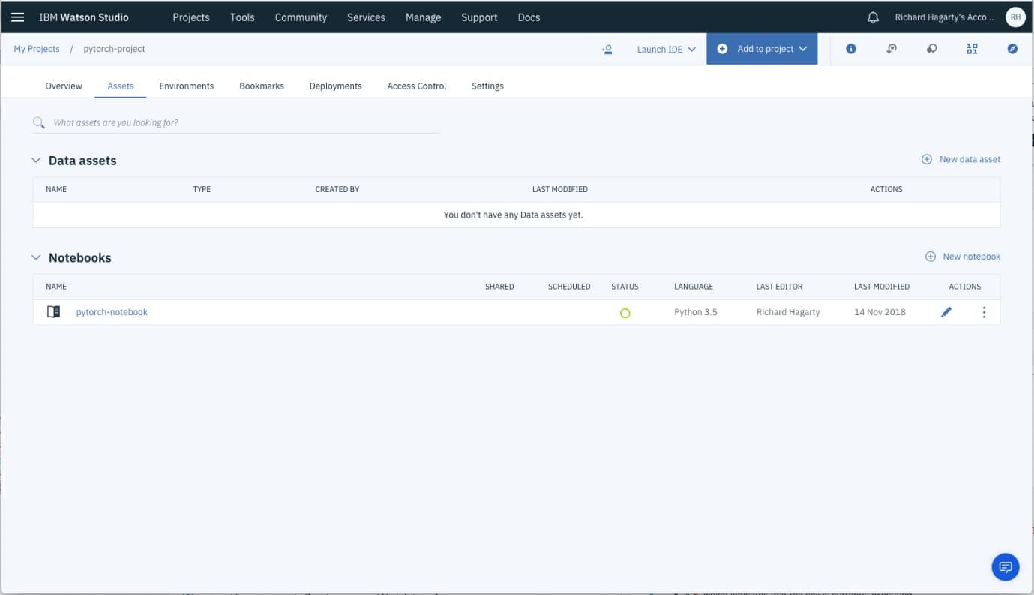Image resolution: width=1034 pixels, height=595 pixels.
Task: Expand the Launch IDE dropdown
Action: [x=666, y=49]
